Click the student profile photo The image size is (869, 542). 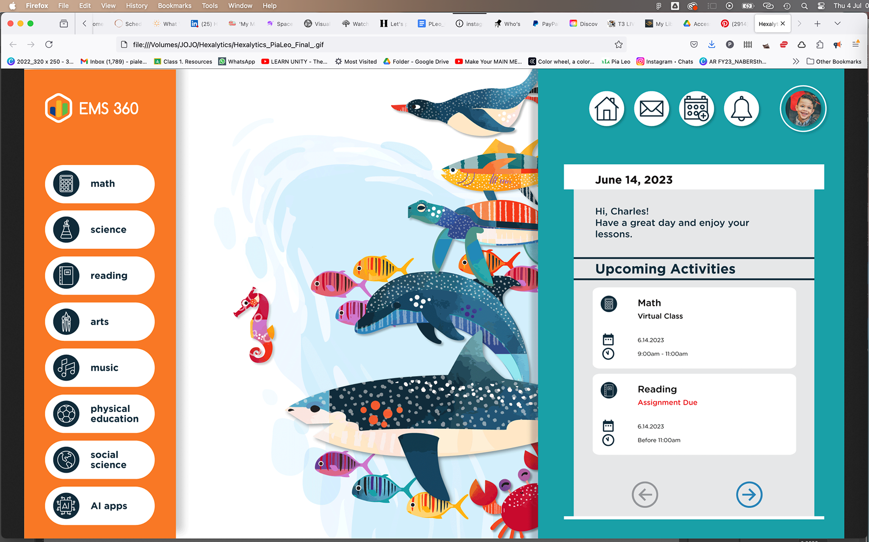803,109
